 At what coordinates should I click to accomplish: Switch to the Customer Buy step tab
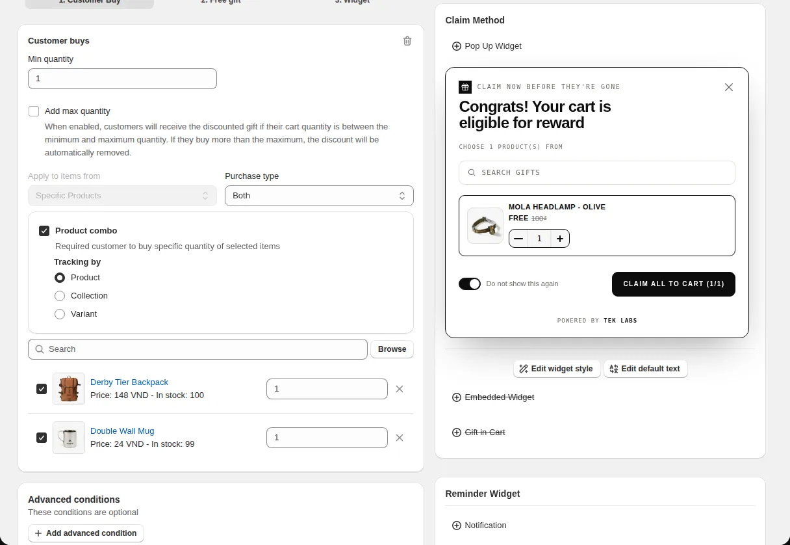[90, 3]
